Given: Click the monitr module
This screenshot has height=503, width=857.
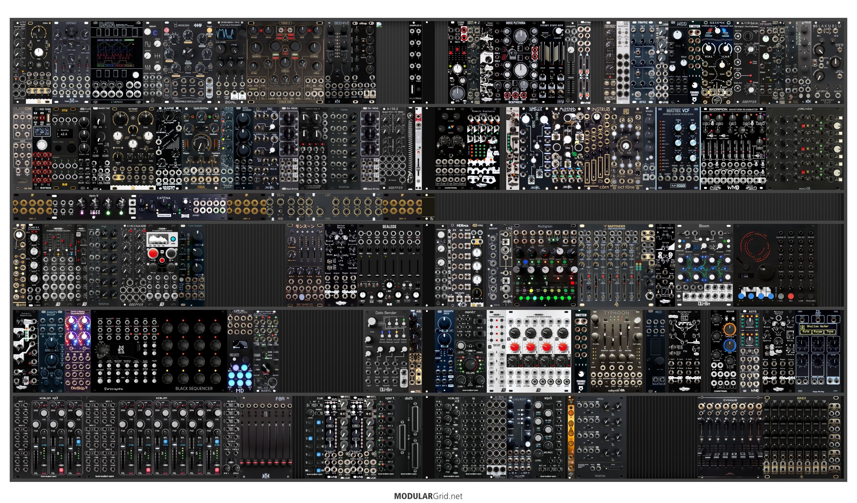Looking at the screenshot, I should pos(470,351).
